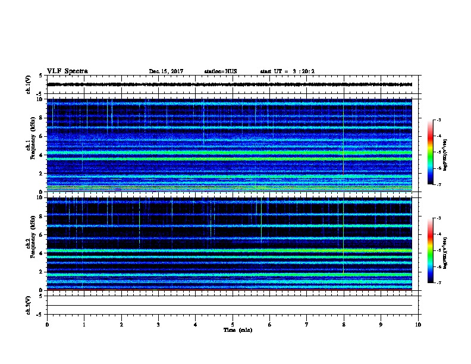This screenshot has height=364, width=471.
Task: Click the ch.1 frequency axis "4" tick label
Action: coord(41,155)
